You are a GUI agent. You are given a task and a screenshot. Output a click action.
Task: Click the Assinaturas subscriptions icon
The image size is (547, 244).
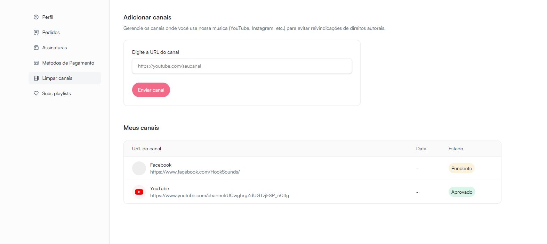[36, 48]
